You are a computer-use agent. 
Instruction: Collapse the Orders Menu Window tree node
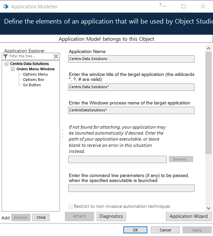[x=13, y=69]
